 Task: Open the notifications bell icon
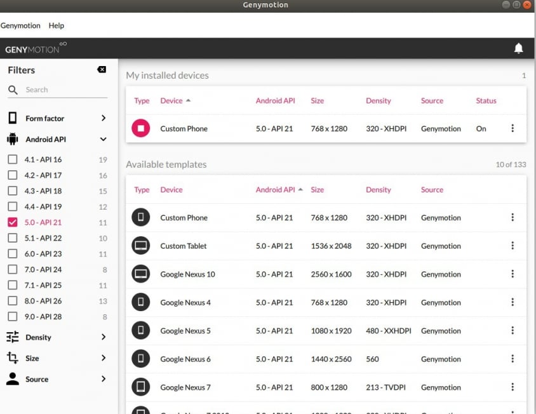coord(518,48)
